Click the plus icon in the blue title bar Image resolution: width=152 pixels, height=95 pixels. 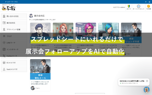[x=146, y=2]
